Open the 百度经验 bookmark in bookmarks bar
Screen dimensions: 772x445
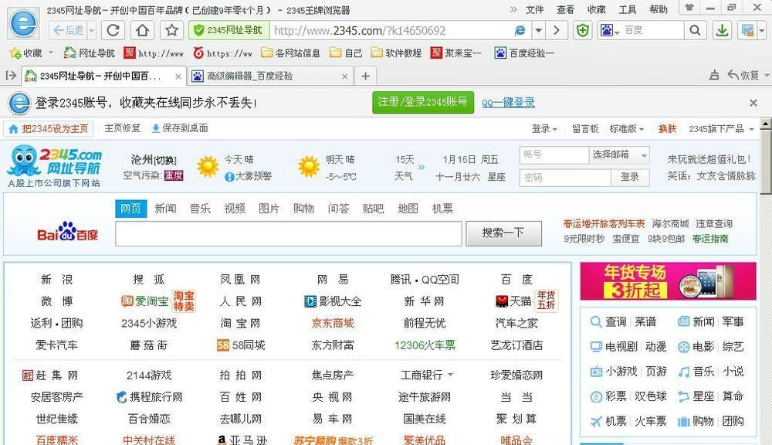click(x=524, y=53)
